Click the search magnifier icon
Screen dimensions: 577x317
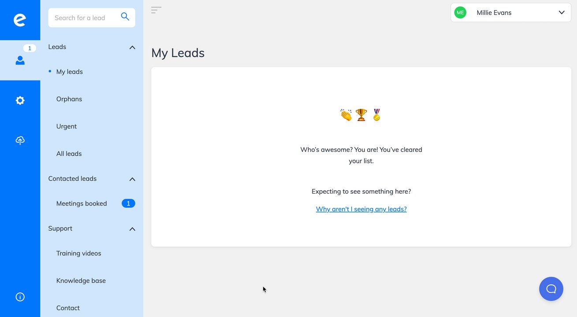[x=125, y=17]
